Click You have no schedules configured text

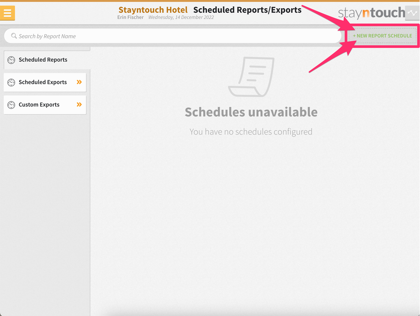[251, 132]
